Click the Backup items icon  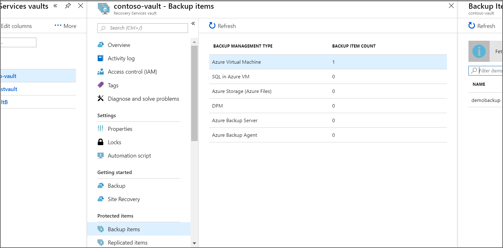coord(101,229)
